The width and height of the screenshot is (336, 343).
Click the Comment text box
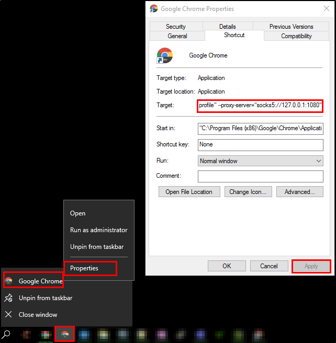coord(261,176)
